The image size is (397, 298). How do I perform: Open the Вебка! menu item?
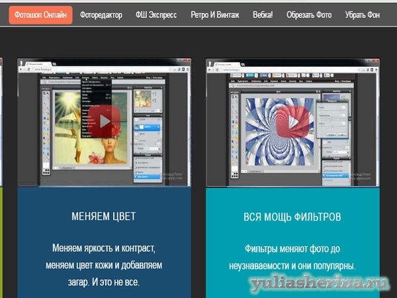263,15
